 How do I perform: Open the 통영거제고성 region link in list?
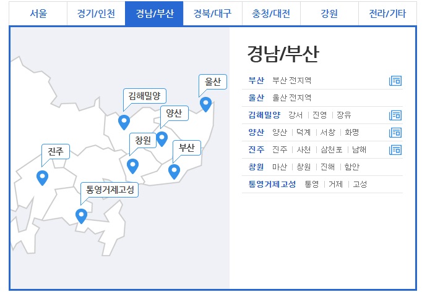(x=272, y=185)
